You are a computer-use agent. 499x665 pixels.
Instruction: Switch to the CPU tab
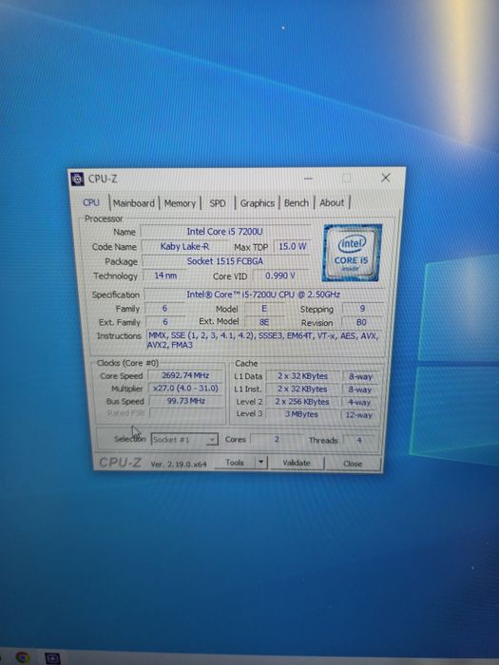click(x=91, y=202)
